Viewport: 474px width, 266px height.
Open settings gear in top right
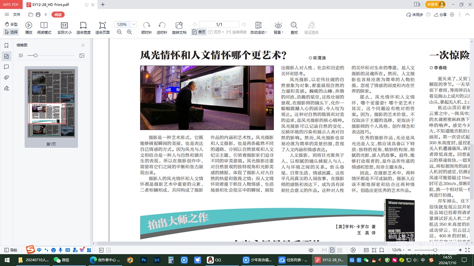(452, 15)
